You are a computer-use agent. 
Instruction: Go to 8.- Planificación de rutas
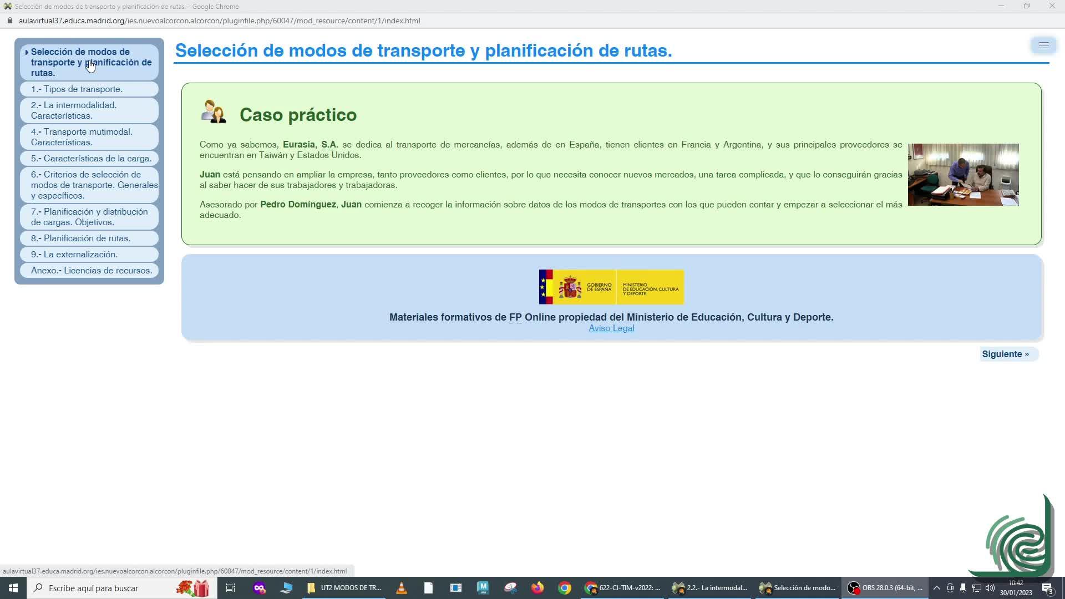[80, 238]
